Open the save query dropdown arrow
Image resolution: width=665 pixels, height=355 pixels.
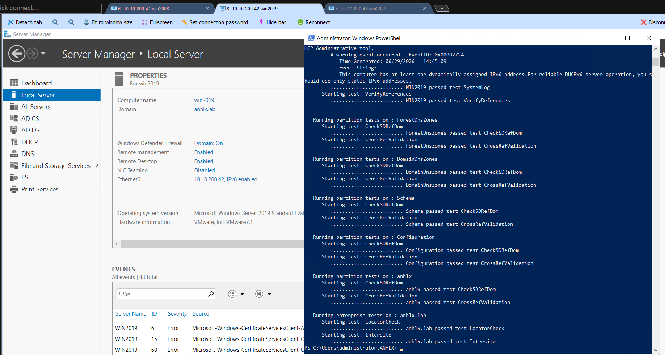click(269, 294)
